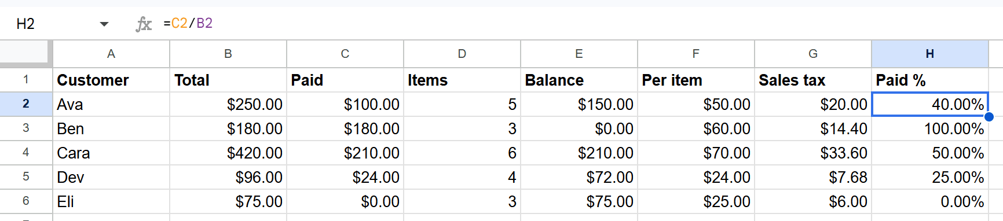Select Eli's Paid % 0.00%
Image resolution: width=1003 pixels, height=221 pixels.
930,201
